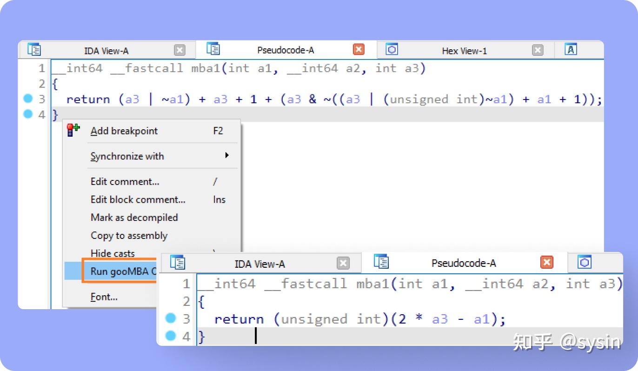
Task: Switch to the Hex View-1 tab
Action: point(464,49)
